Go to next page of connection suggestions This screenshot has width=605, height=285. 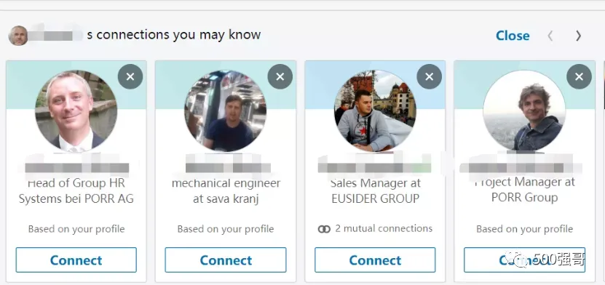(578, 36)
